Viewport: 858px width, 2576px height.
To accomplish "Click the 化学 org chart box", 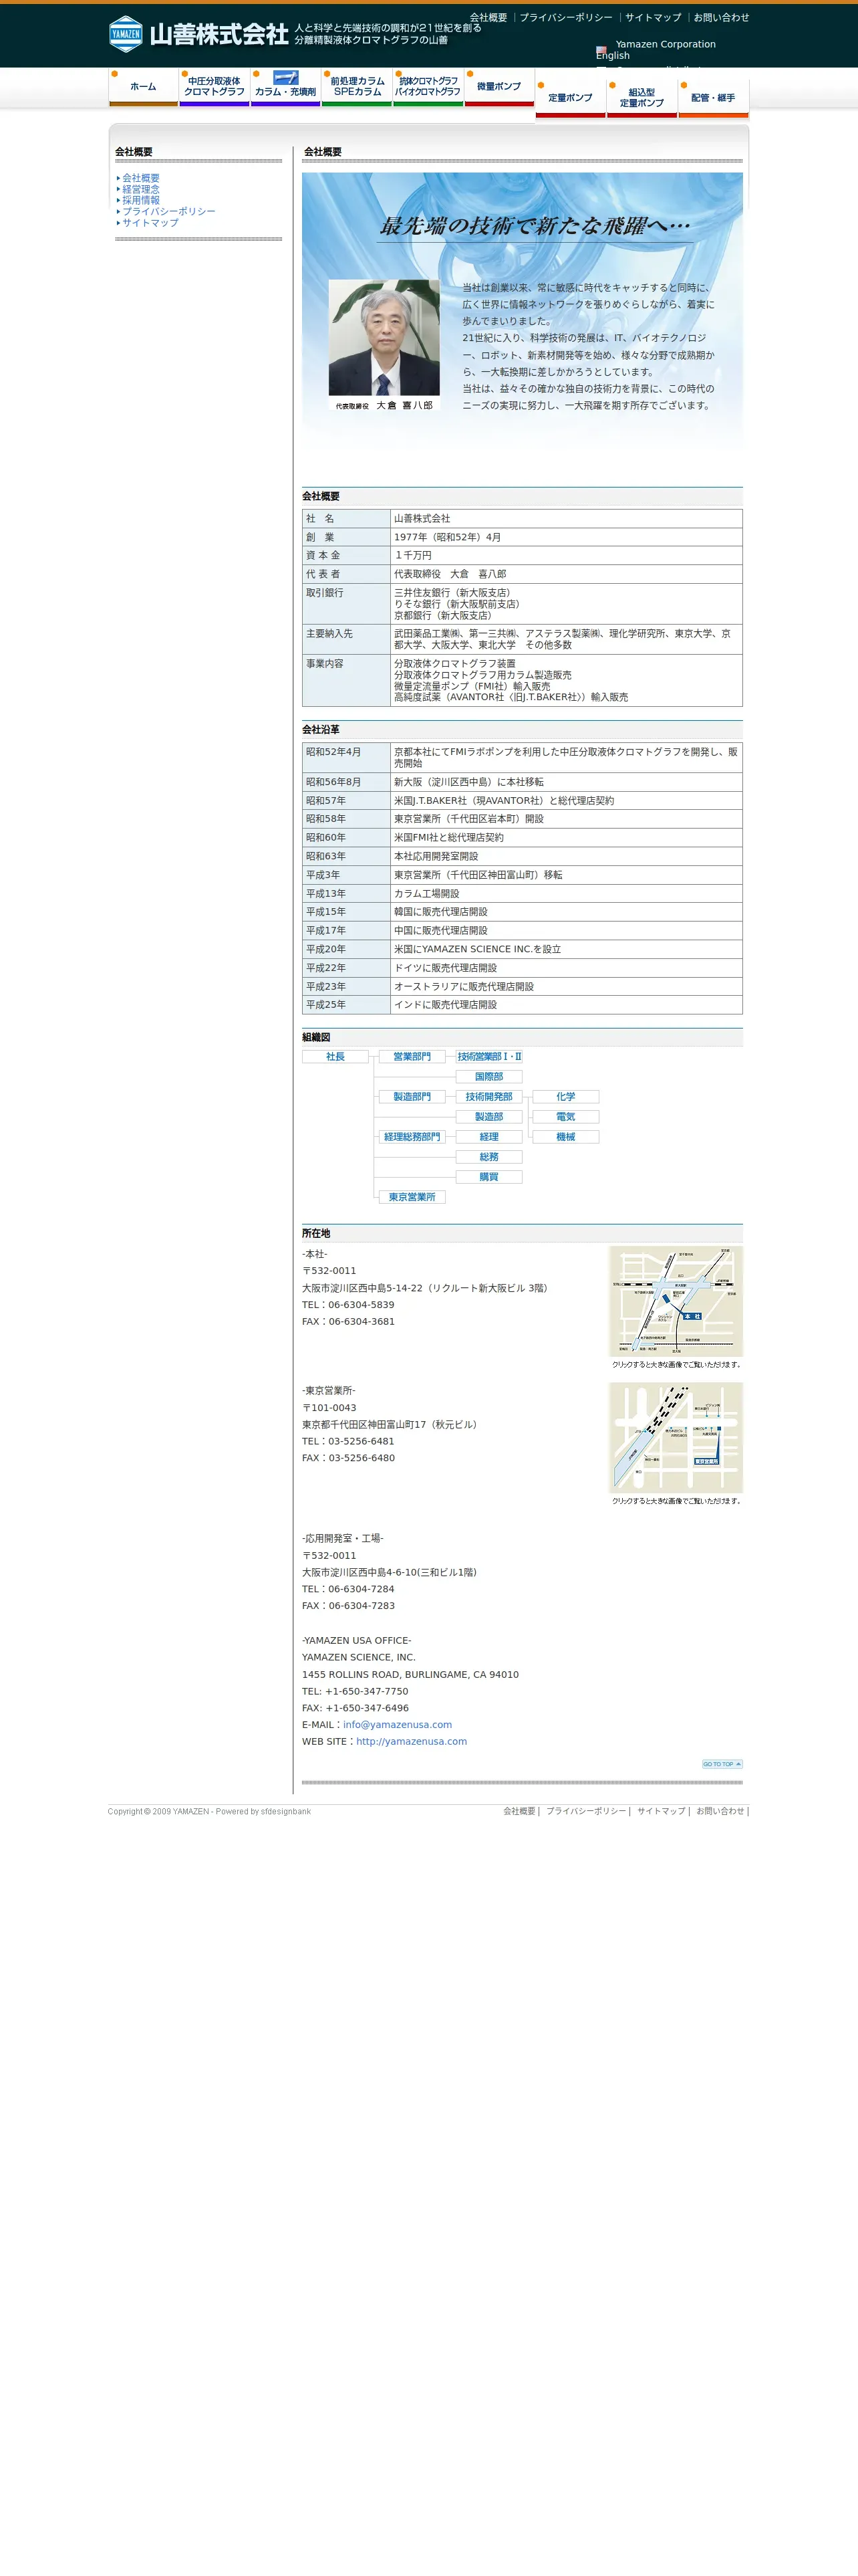I will pos(567,1097).
